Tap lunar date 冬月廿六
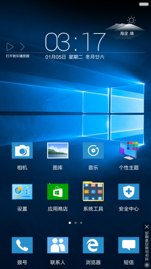Viewport: 151px width, 269px height. coord(95,57)
